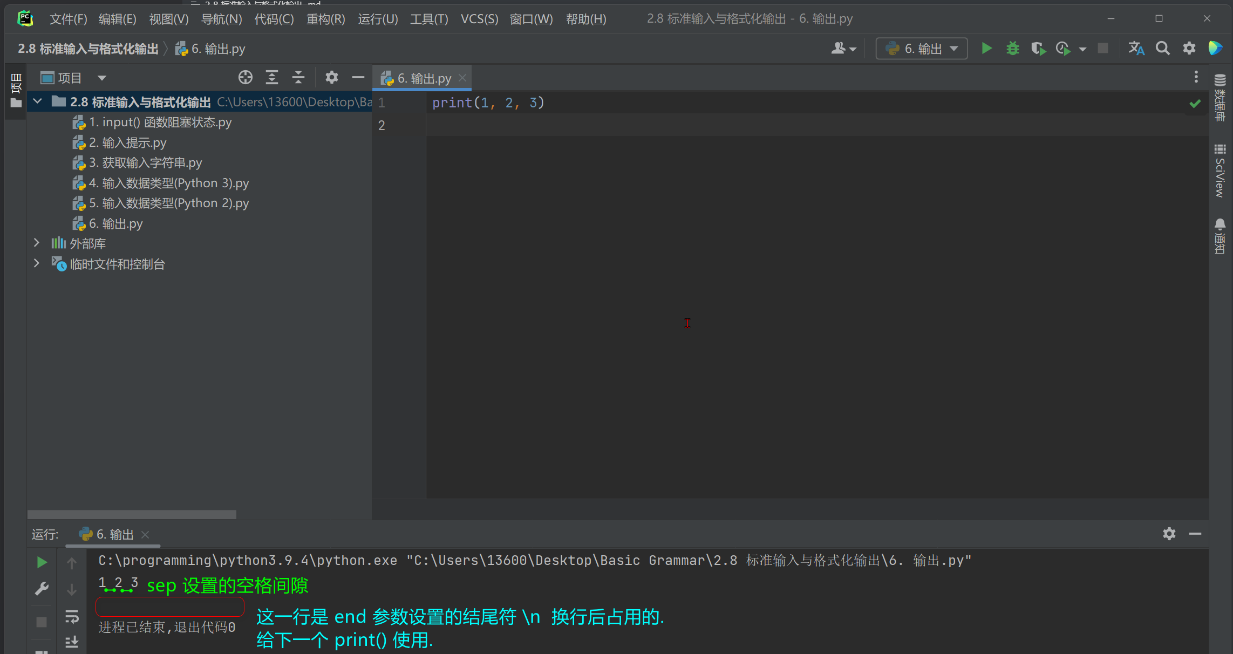Viewport: 1233px width, 654px height.
Task: Collapse all items in project tree
Action: point(298,78)
